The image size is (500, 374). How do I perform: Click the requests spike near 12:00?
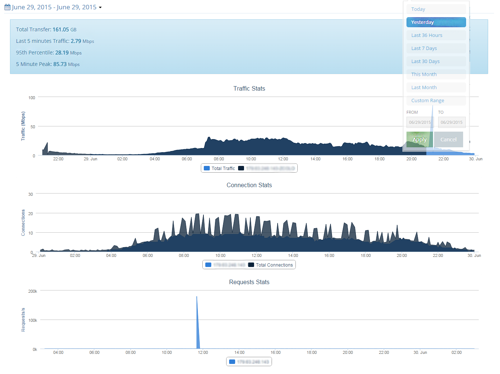(198, 323)
